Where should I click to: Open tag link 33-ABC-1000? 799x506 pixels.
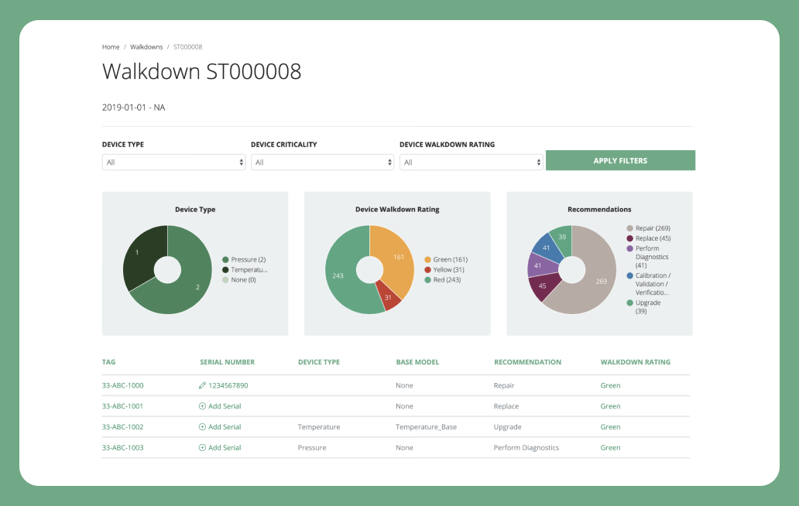coord(122,385)
